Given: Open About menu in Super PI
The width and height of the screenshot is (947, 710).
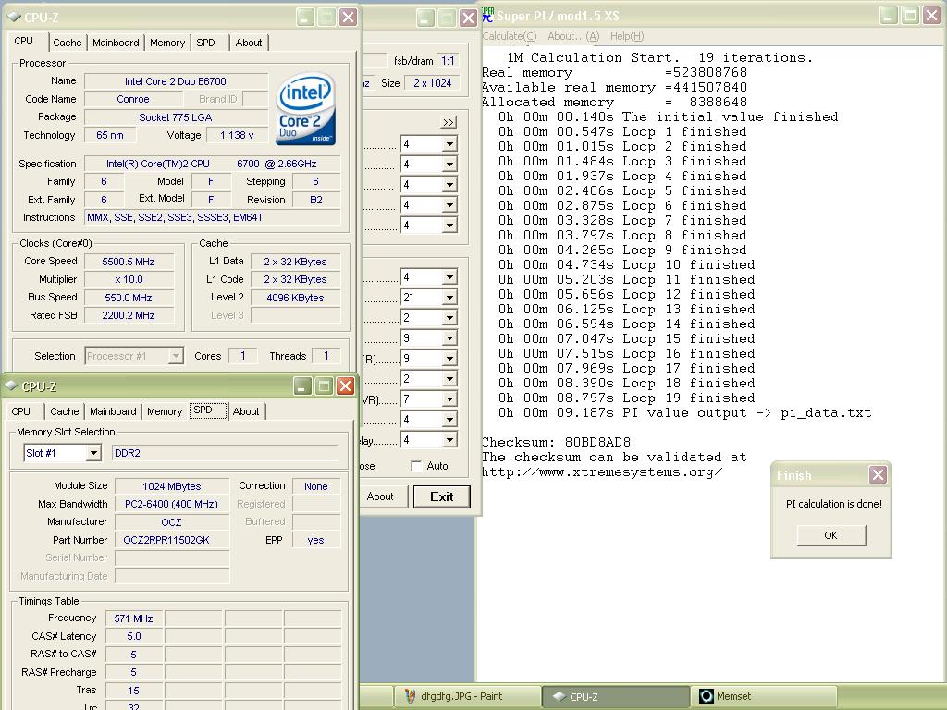Looking at the screenshot, I should pyautogui.click(x=573, y=36).
